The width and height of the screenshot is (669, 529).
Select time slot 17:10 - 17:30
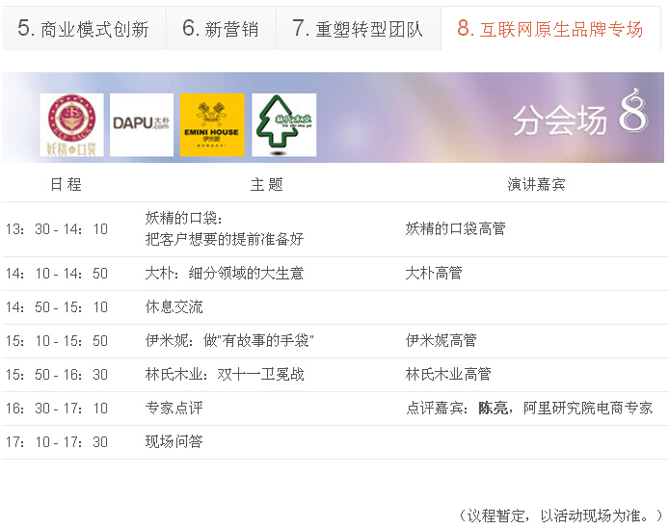pos(57,442)
